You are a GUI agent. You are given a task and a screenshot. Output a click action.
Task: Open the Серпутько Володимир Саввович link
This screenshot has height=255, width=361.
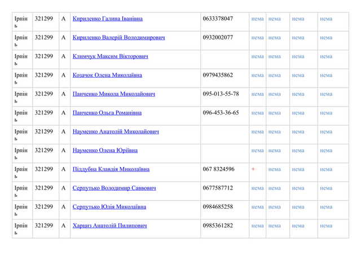click(114, 188)
